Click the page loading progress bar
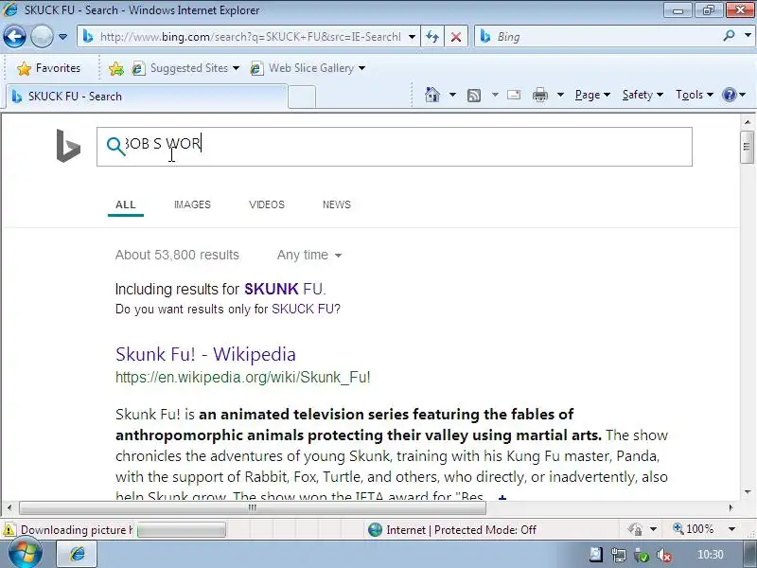The width and height of the screenshot is (757, 568). tap(181, 530)
